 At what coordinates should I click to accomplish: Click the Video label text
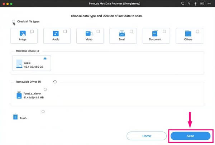pos(89,39)
